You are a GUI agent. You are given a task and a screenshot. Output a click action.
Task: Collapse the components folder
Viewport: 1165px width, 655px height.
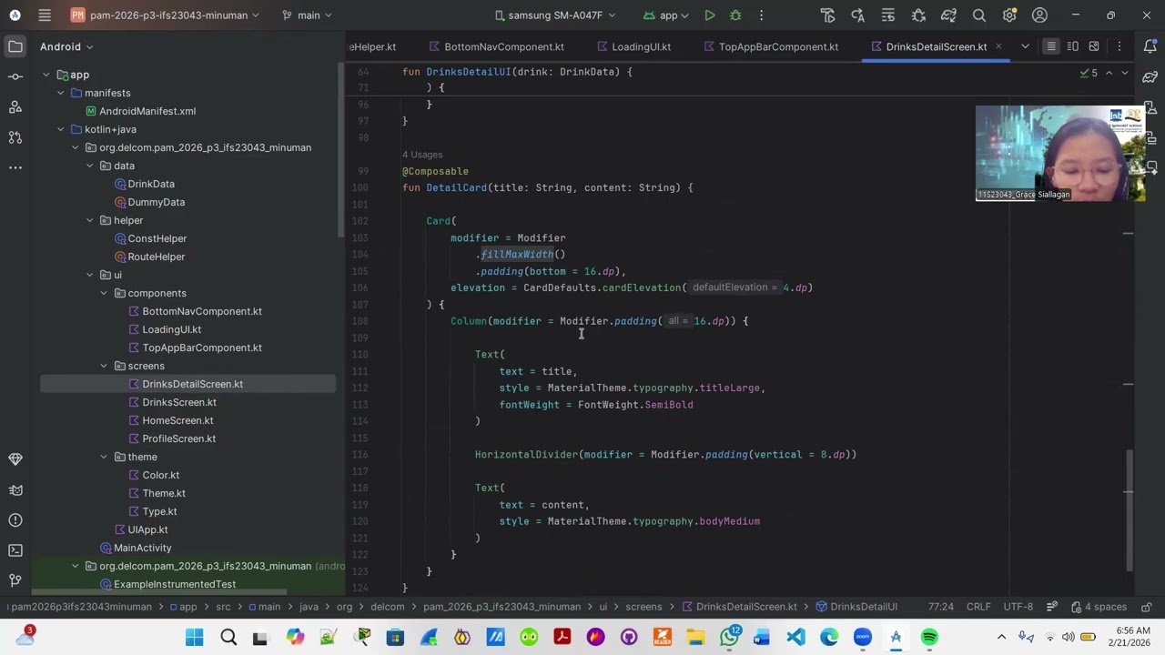[104, 293]
